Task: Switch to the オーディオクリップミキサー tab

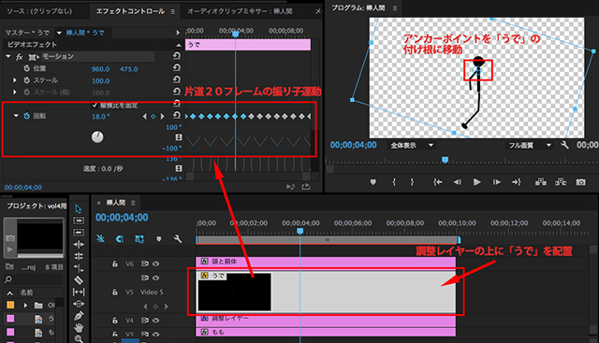Action: [240, 11]
